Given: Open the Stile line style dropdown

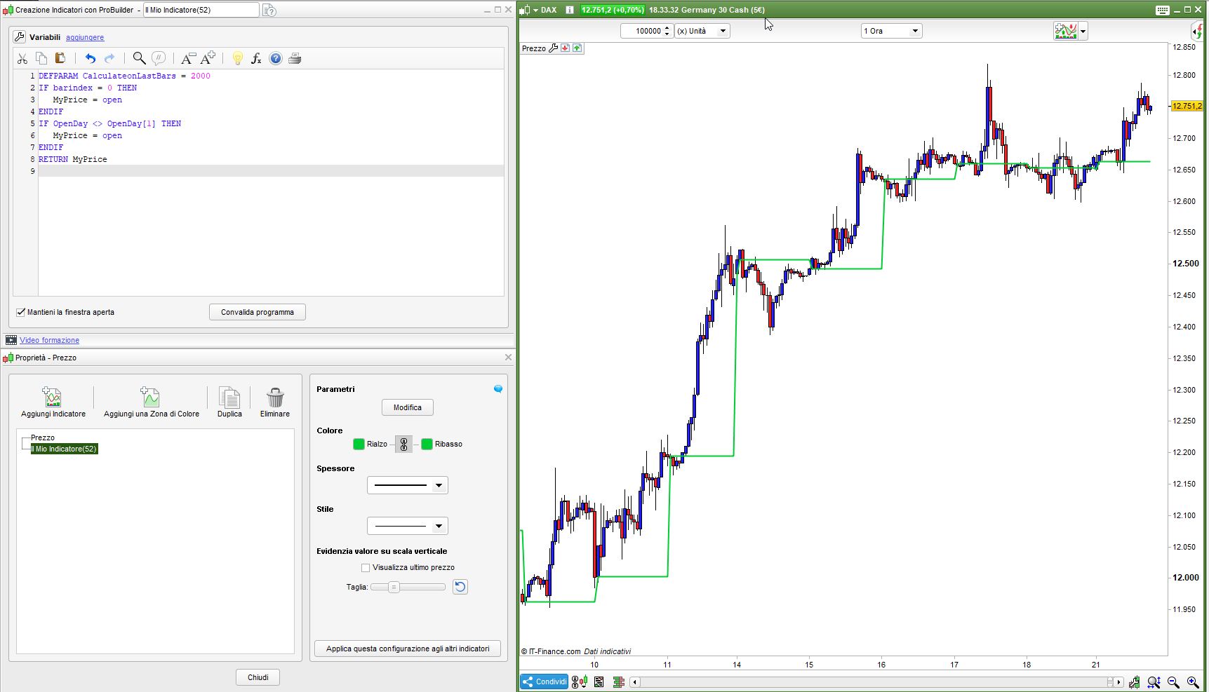Looking at the screenshot, I should point(407,526).
